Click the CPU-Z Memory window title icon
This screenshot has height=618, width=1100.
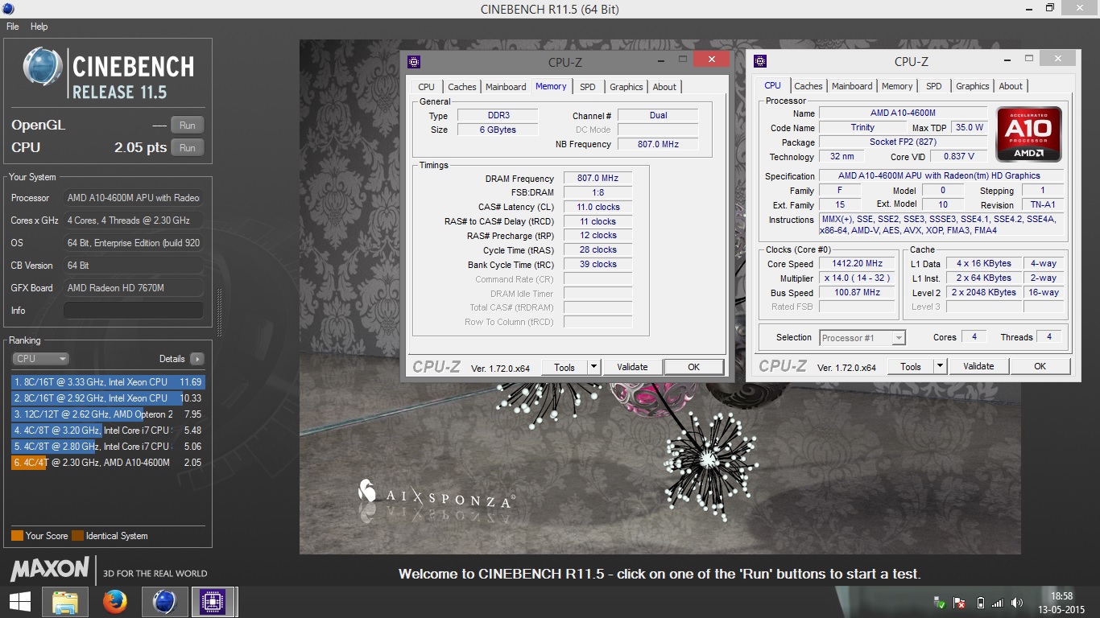click(413, 61)
